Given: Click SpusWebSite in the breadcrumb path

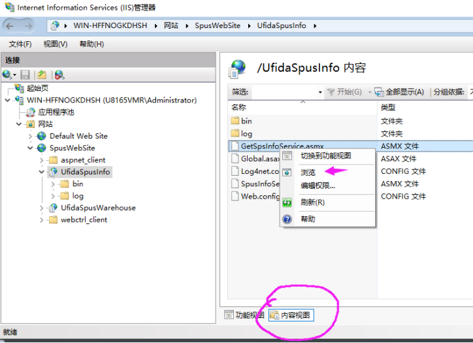Looking at the screenshot, I should (x=218, y=25).
